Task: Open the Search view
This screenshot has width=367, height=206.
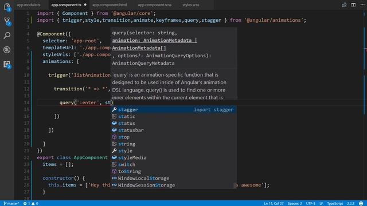Action: click(x=7, y=35)
